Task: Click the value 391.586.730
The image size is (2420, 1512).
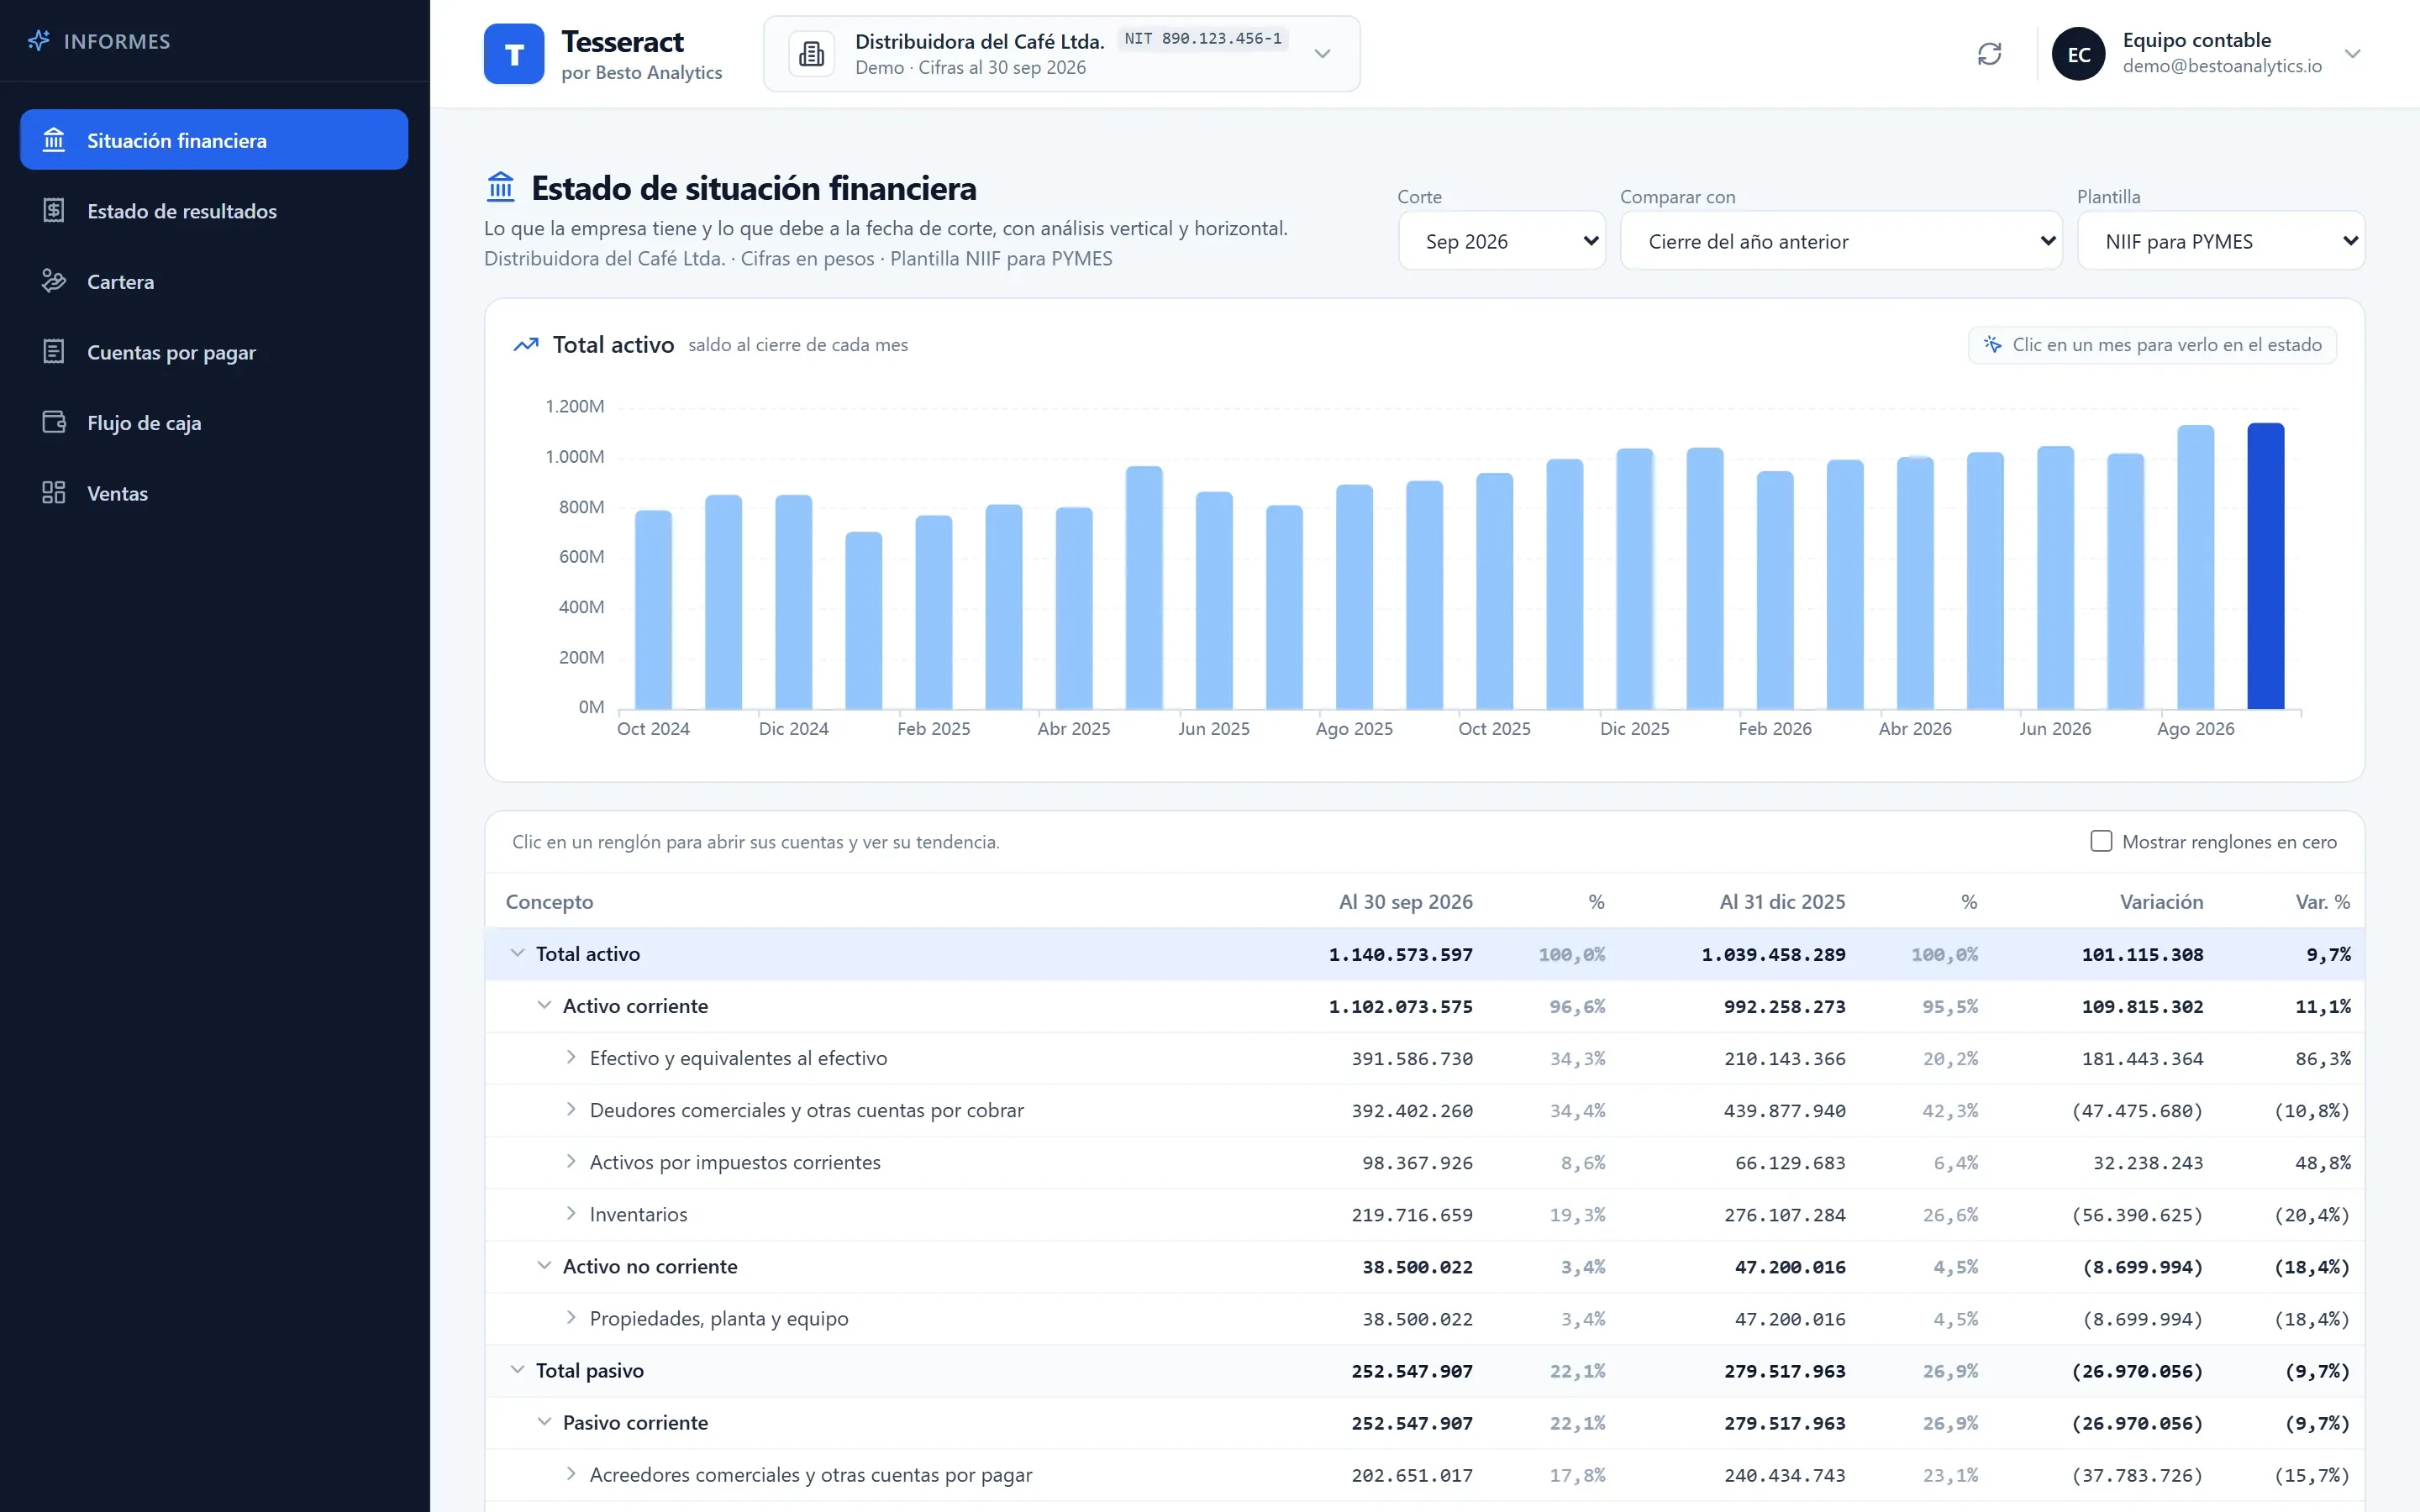Action: pyautogui.click(x=1412, y=1059)
